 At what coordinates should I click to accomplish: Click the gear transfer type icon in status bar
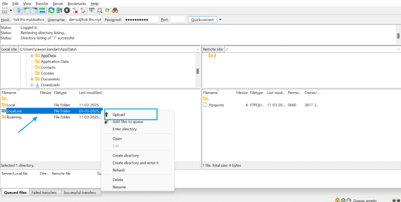(343, 200)
